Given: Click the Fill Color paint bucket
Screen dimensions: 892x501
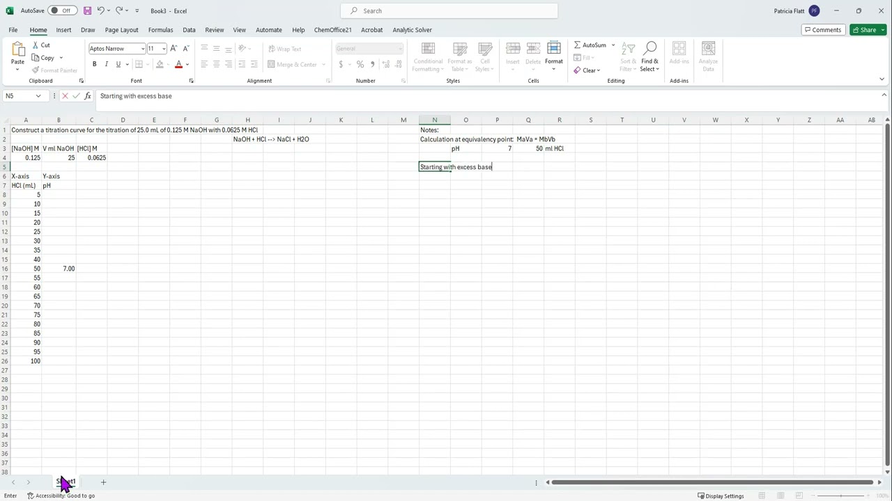Looking at the screenshot, I should 160,64.
